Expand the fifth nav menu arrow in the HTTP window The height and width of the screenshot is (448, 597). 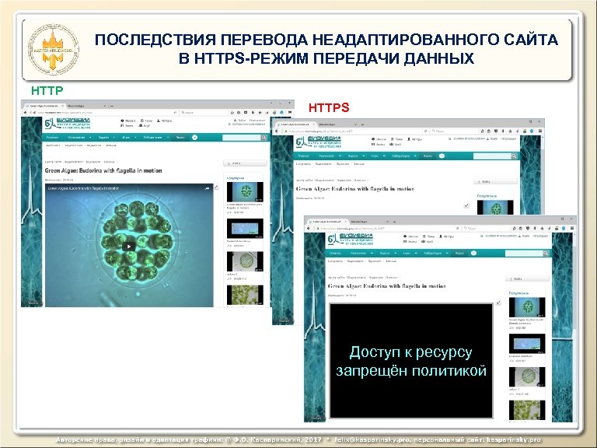(168, 137)
